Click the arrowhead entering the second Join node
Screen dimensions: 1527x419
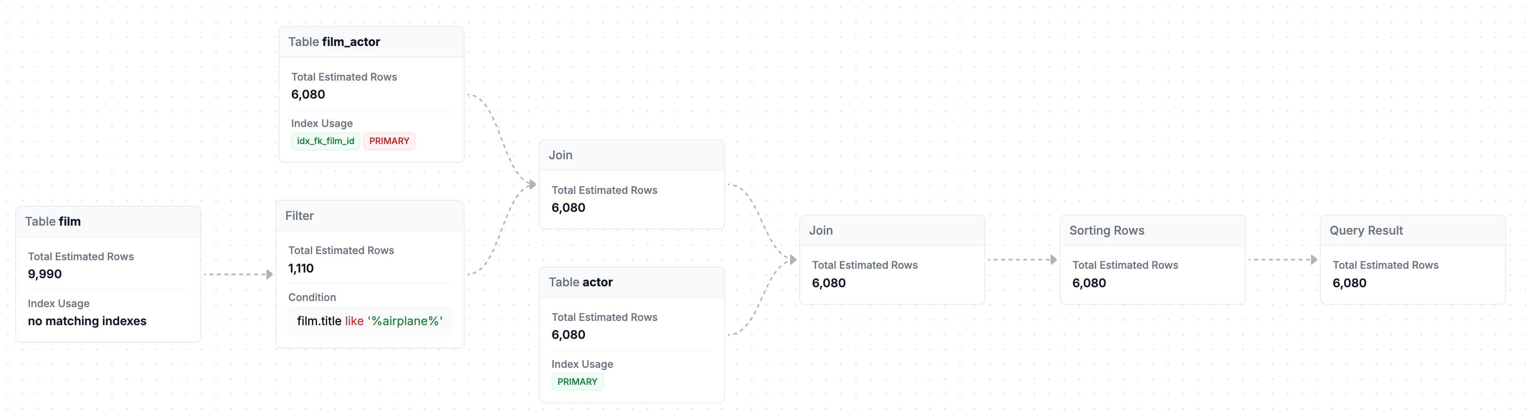(792, 259)
